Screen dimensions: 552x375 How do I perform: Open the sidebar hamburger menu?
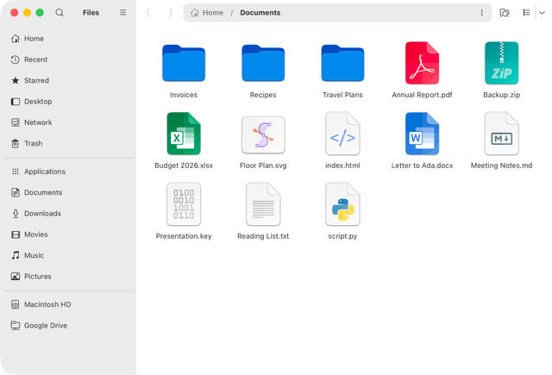[x=122, y=13]
